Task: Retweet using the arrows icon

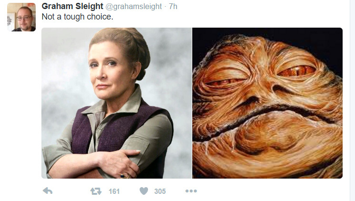Action: point(96,191)
